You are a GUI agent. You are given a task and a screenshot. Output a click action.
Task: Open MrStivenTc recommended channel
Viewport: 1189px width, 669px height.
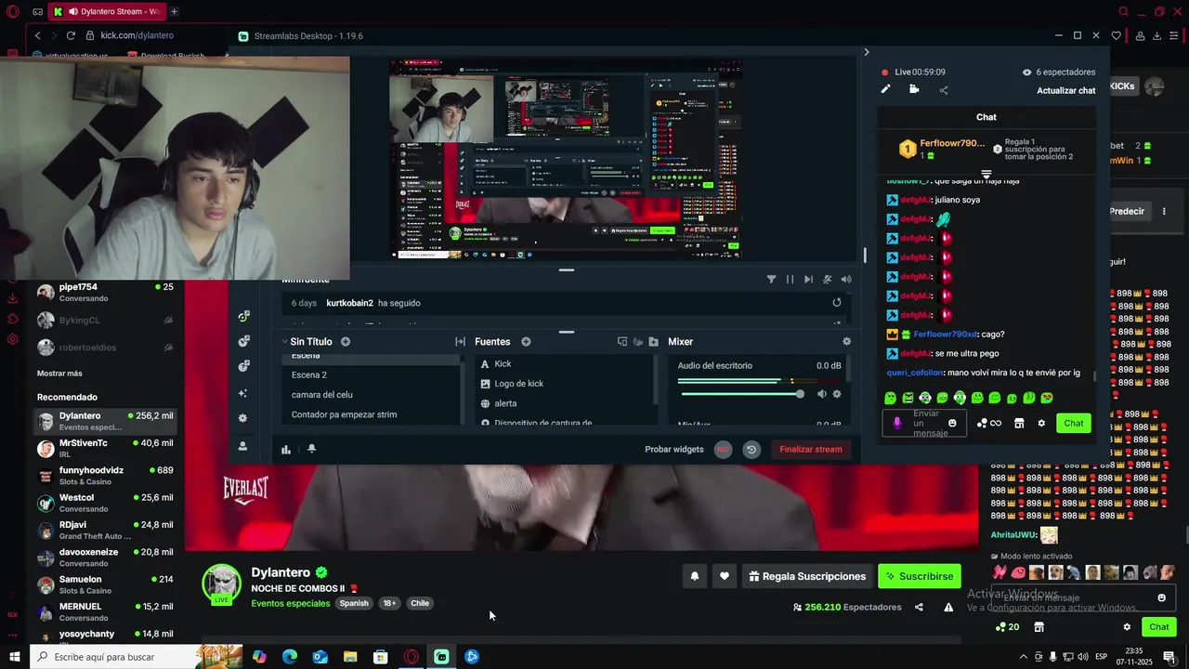coord(105,448)
